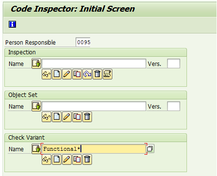
Task: Click the blue information icon
Action: coord(12,24)
